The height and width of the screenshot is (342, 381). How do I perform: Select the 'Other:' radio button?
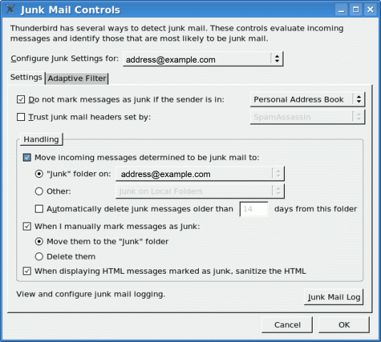[x=39, y=191]
